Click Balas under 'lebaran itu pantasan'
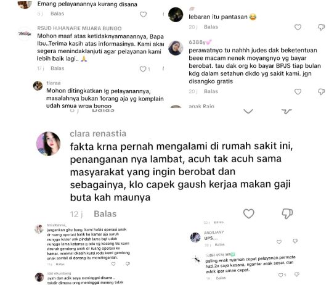 coord(211,27)
